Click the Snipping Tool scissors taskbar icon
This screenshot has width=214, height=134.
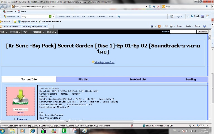pos(74,131)
